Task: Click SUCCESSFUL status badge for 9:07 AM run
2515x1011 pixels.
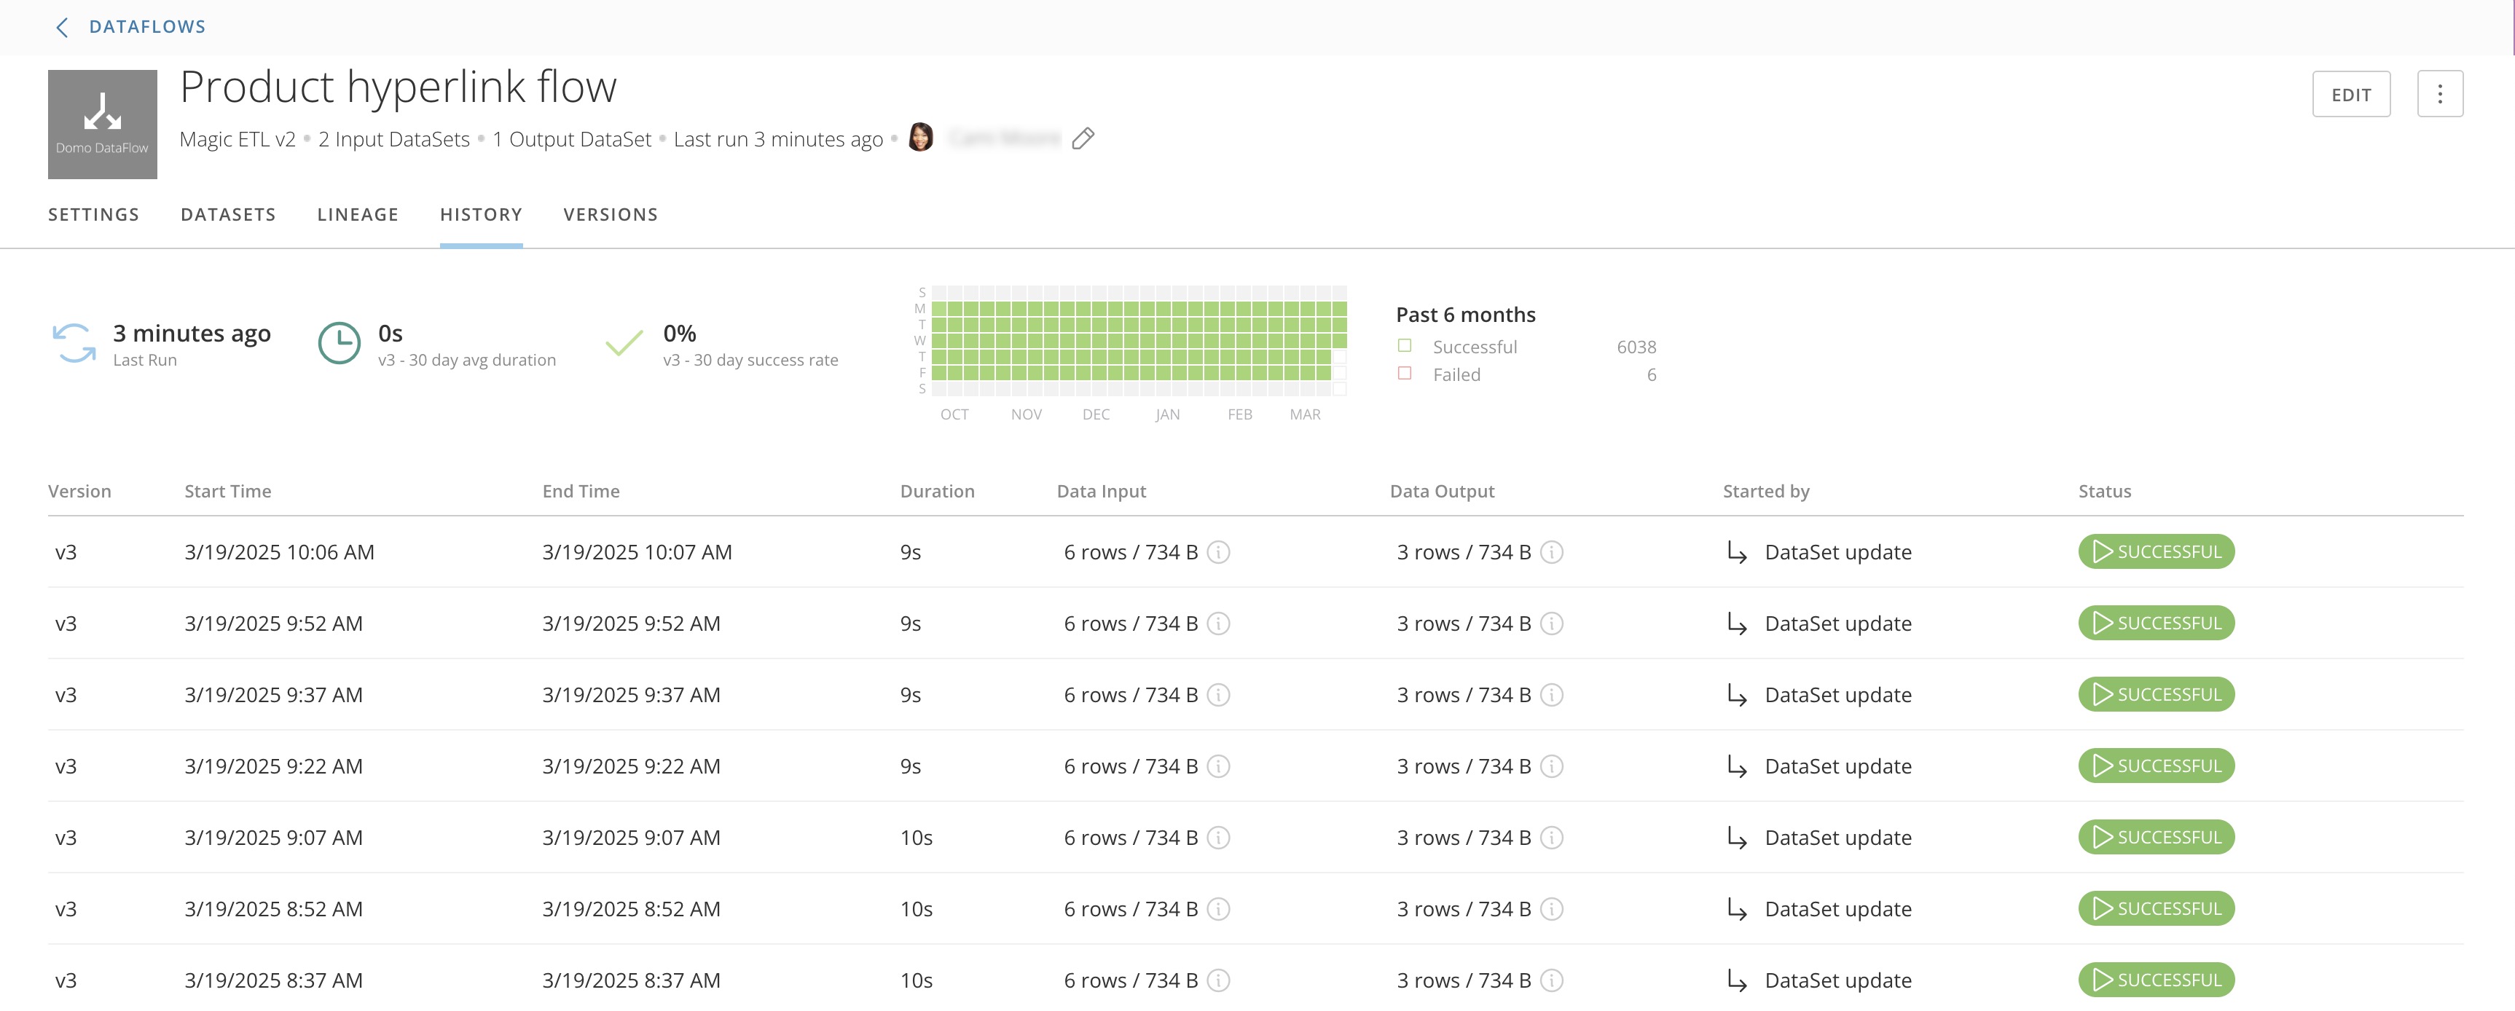Action: click(x=2156, y=836)
